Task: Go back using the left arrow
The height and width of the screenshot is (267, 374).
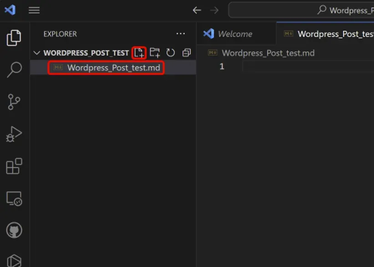Action: pos(197,10)
